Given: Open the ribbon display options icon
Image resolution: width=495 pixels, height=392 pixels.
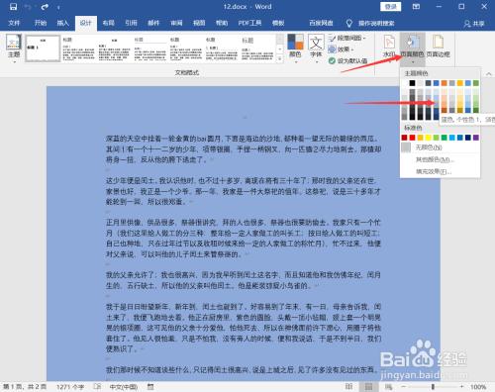Looking at the screenshot, I should point(416,7).
